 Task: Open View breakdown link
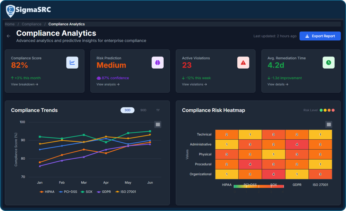point(25,84)
